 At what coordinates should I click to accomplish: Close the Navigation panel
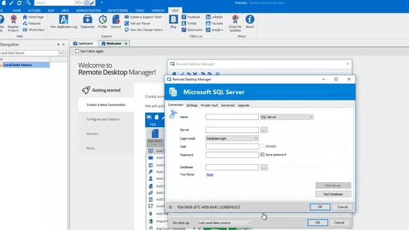point(63,45)
